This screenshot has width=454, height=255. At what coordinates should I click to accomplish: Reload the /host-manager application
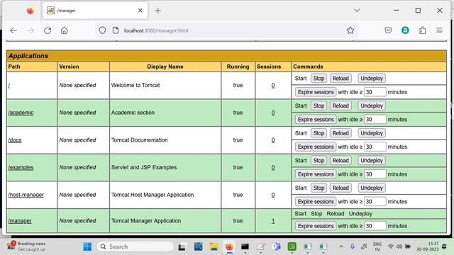point(340,188)
